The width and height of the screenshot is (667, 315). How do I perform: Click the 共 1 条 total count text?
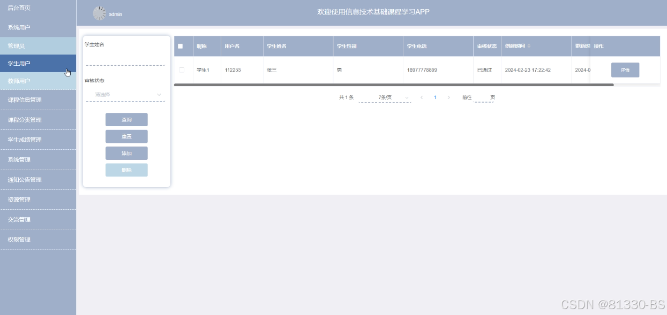347,97
